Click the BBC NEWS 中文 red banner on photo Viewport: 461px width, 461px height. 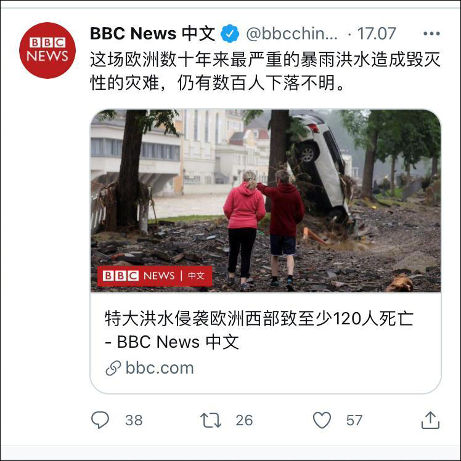click(155, 276)
